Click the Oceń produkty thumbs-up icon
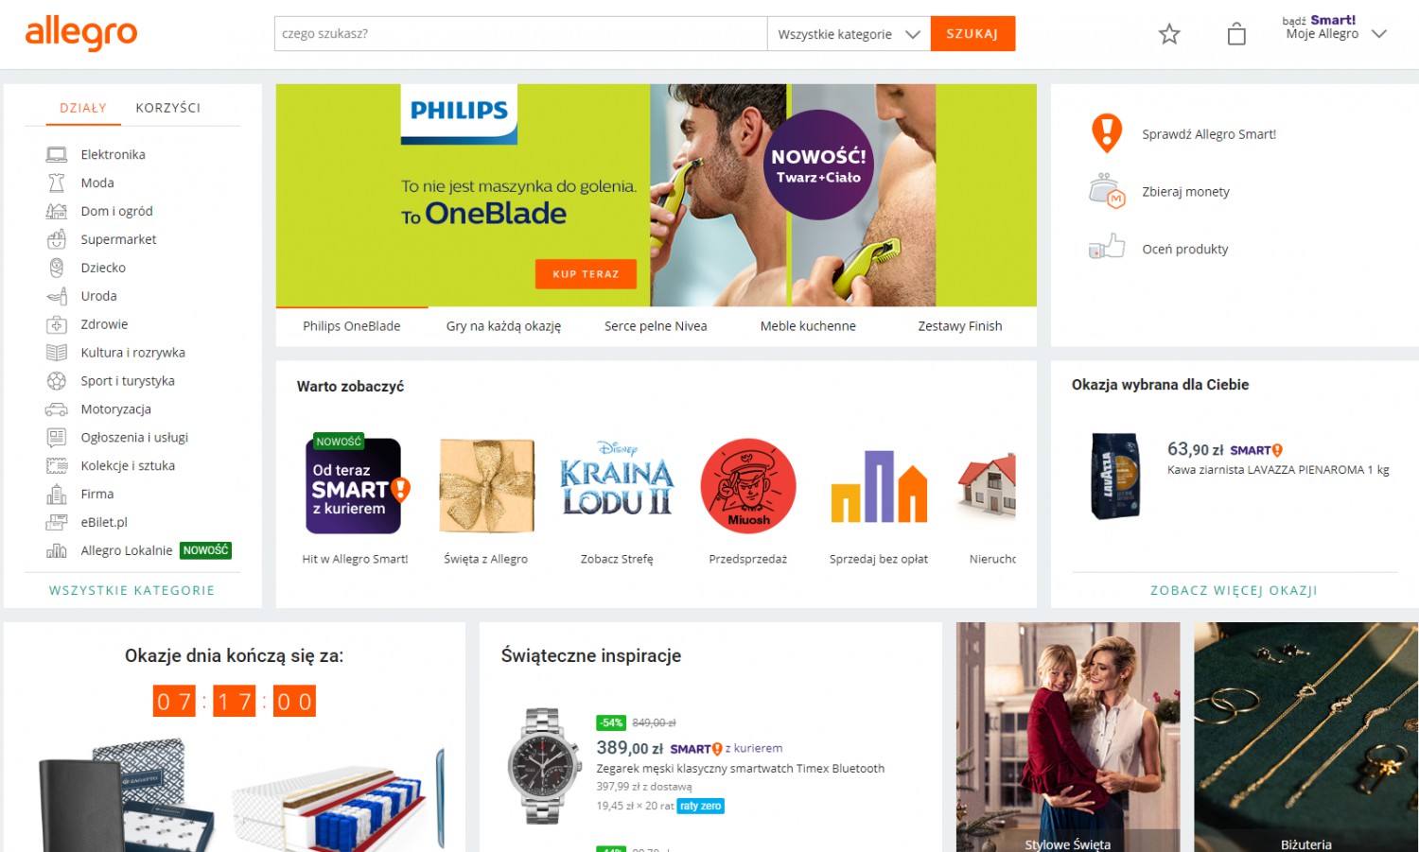 point(1107,248)
